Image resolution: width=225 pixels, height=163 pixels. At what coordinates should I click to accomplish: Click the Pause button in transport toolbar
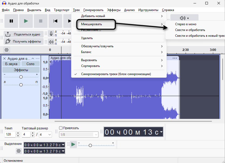11,21
